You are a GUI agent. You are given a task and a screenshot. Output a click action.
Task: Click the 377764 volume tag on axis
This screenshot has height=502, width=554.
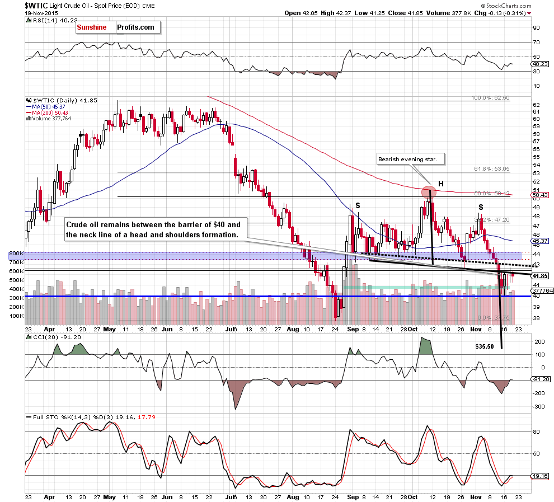pyautogui.click(x=542, y=291)
